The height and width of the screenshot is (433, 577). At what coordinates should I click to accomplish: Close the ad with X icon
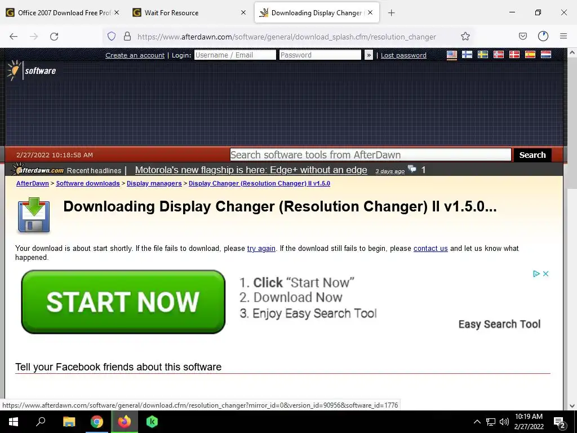pos(545,273)
